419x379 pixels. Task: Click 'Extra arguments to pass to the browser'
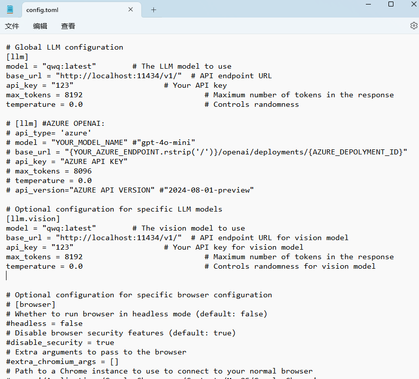101,352
